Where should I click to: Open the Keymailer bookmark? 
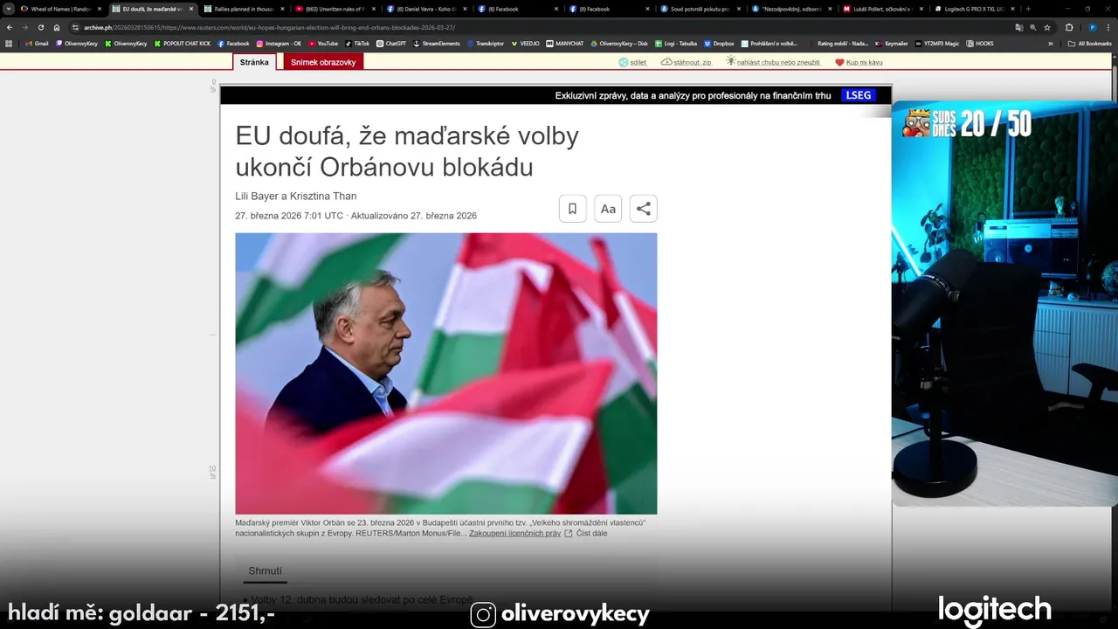pyautogui.click(x=892, y=43)
